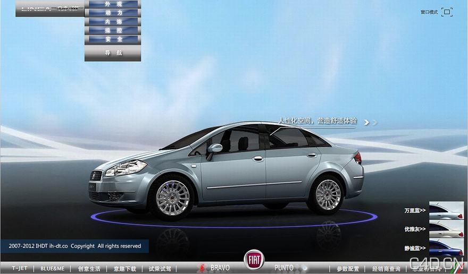The height and width of the screenshot is (274, 468).
Task: Expand the 导航 navigation panel
Action: (x=113, y=53)
